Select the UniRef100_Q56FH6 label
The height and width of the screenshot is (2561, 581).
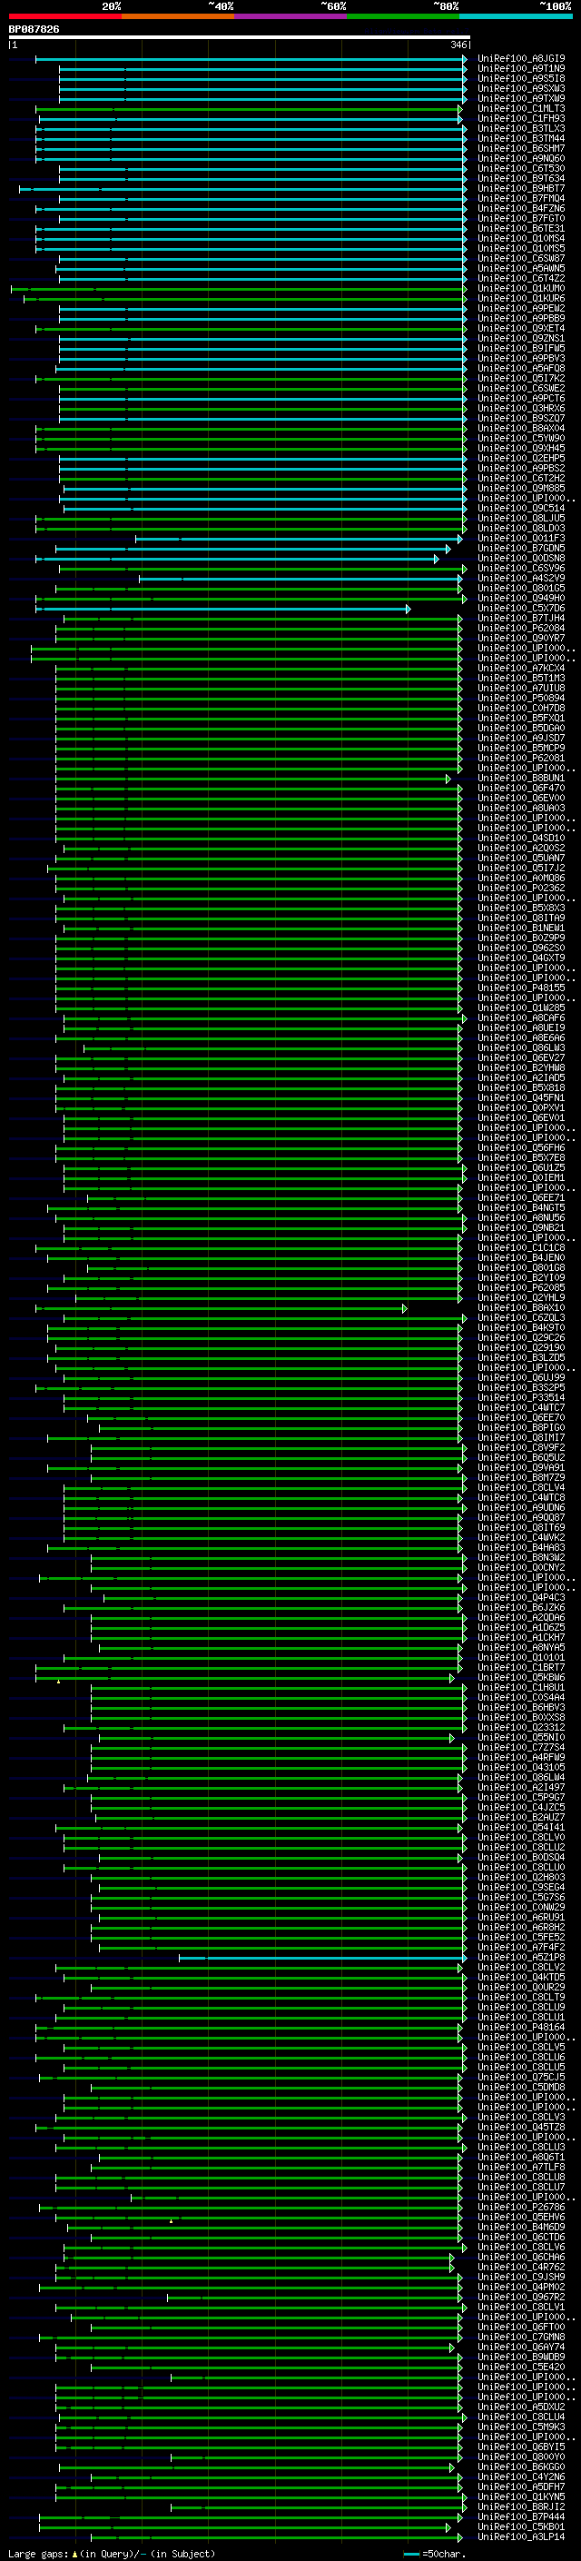[x=521, y=1148]
